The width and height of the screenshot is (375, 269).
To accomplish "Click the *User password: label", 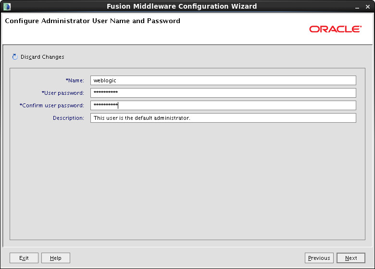I will 63,93.
